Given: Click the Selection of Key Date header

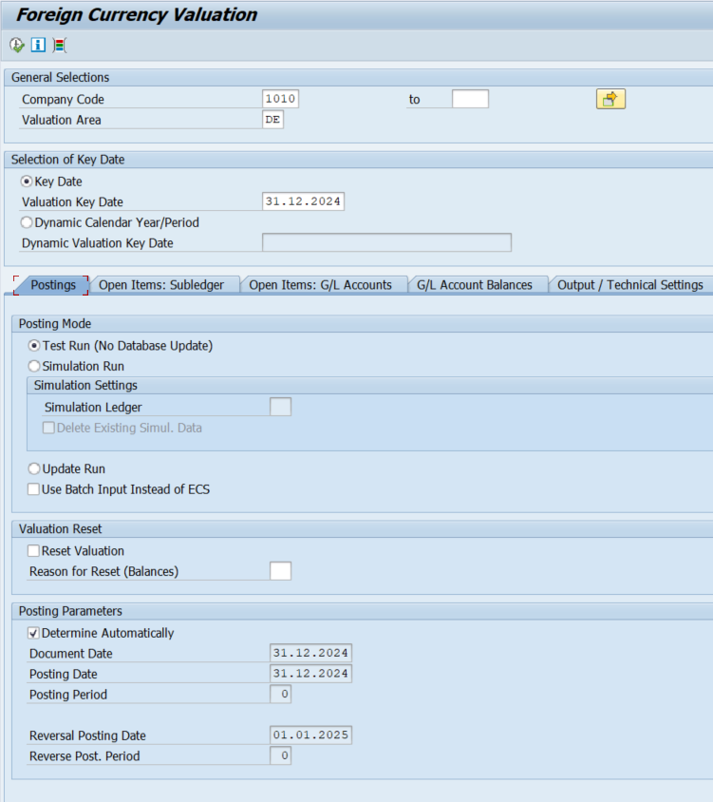Looking at the screenshot, I should [x=68, y=160].
